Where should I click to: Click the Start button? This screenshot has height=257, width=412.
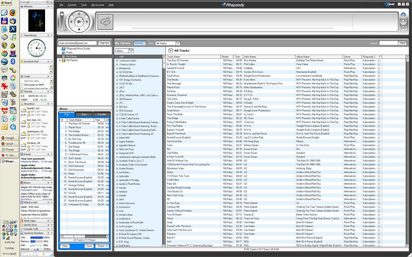[x=6, y=3]
